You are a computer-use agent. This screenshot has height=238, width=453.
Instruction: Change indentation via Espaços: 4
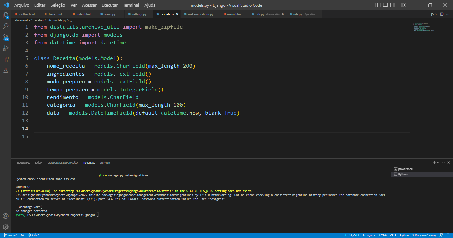(x=369, y=235)
